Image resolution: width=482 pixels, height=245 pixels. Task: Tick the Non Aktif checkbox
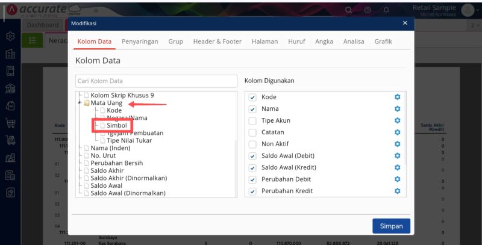pyautogui.click(x=252, y=144)
